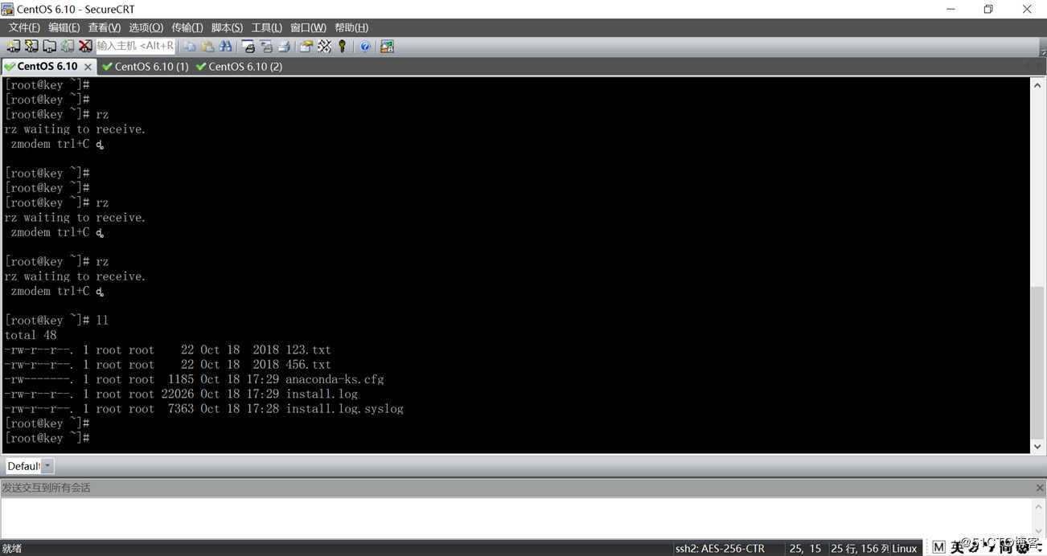Click the Public Key key icon
The height and width of the screenshot is (556, 1047).
(x=342, y=47)
